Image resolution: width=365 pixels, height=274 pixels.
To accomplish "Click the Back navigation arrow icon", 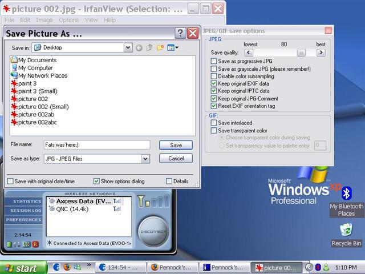I will tap(139, 48).
